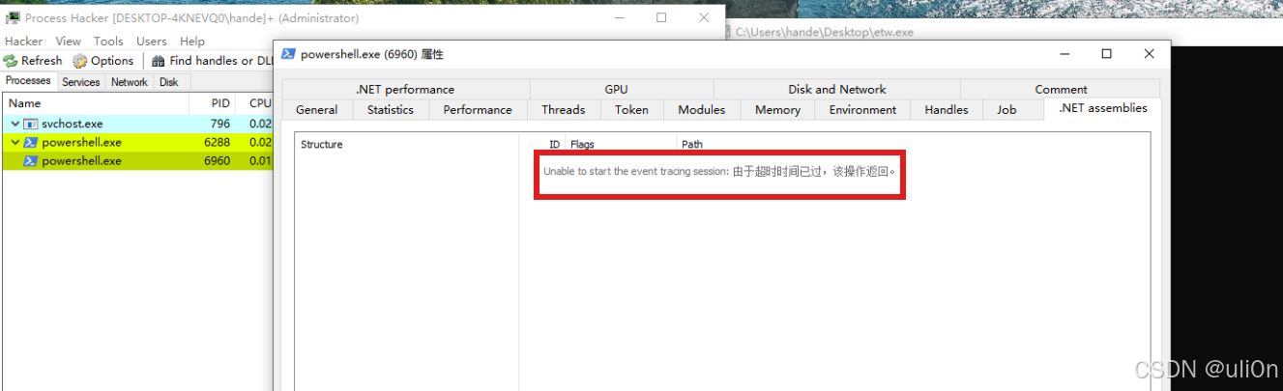Click Process Hacker title bar app icon

pyautogui.click(x=13, y=17)
